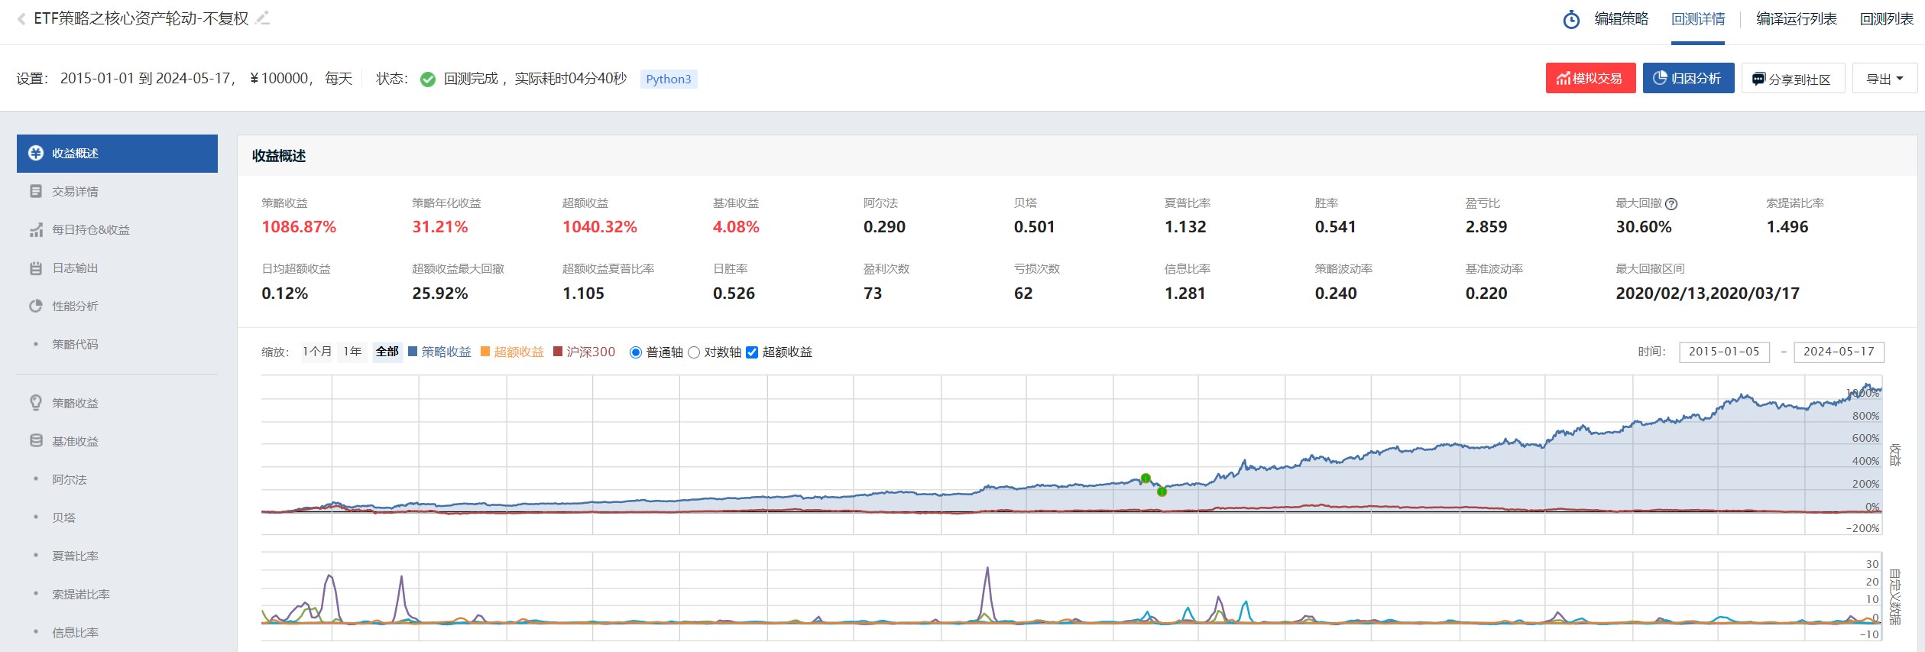The image size is (1925, 652).
Task: Switch to the 回测列表 tab
Action: [x=1886, y=19]
